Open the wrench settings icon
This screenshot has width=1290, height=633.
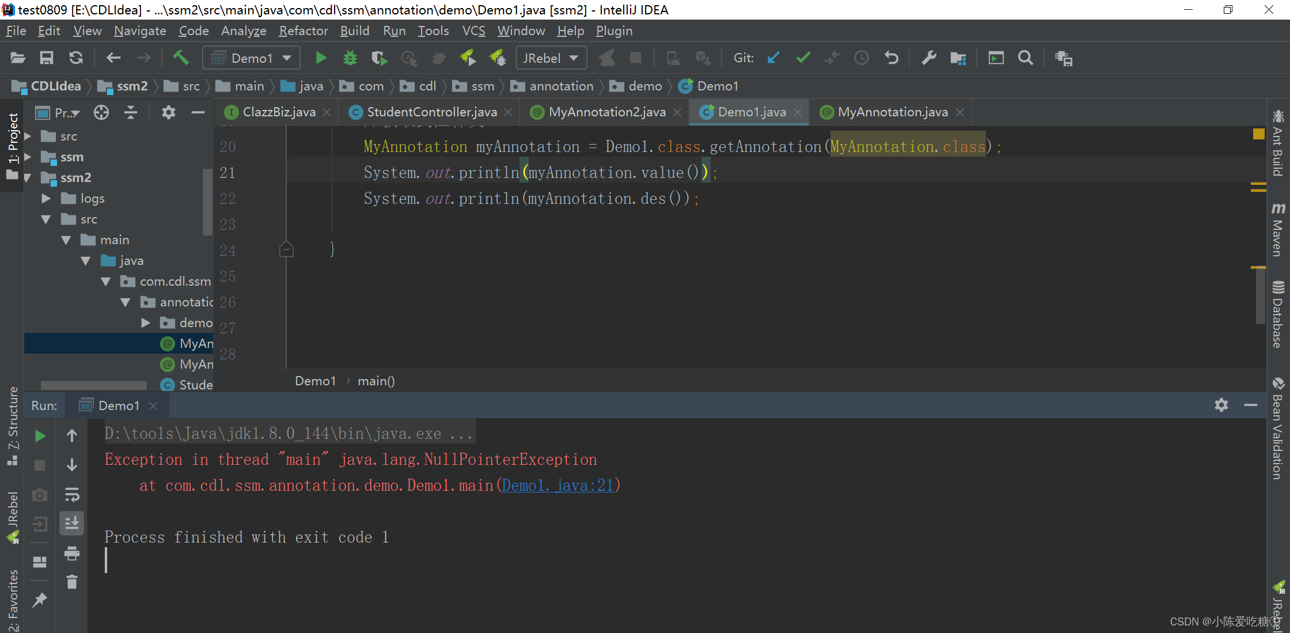click(x=928, y=58)
